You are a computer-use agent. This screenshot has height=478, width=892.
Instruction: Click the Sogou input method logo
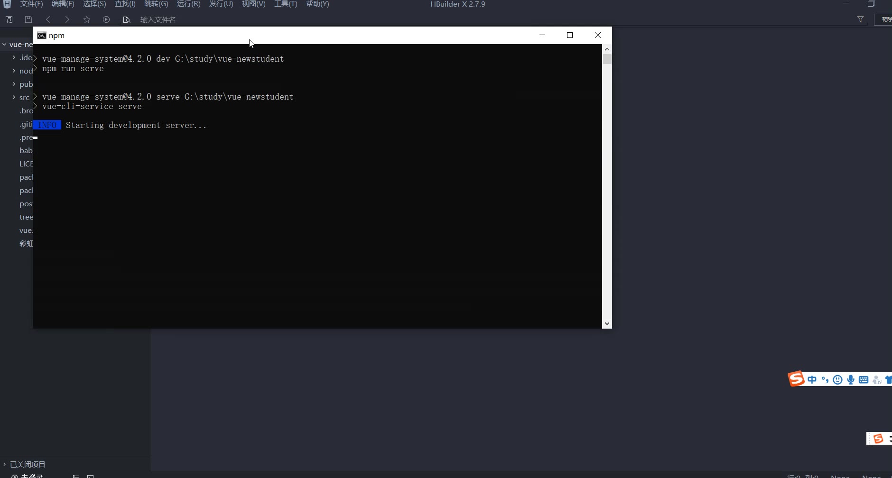point(796,378)
